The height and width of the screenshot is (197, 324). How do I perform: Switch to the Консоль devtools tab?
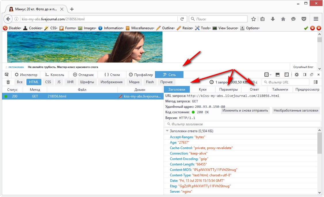(55, 75)
